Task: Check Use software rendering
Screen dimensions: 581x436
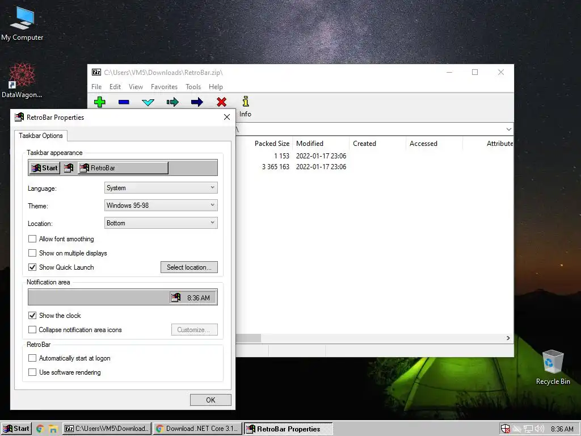Action: [32, 372]
